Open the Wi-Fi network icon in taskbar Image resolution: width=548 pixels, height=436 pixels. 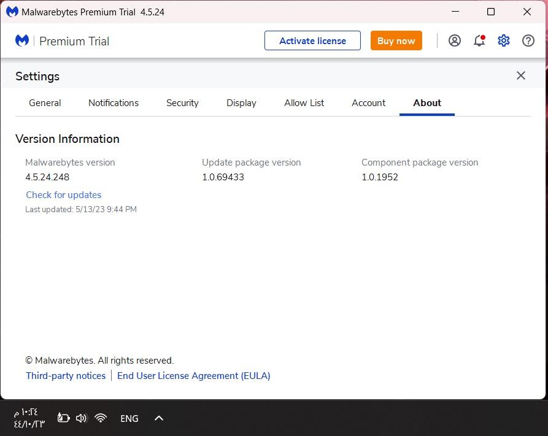point(101,418)
